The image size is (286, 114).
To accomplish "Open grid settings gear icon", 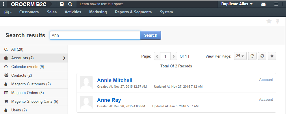I will click(x=272, y=56).
